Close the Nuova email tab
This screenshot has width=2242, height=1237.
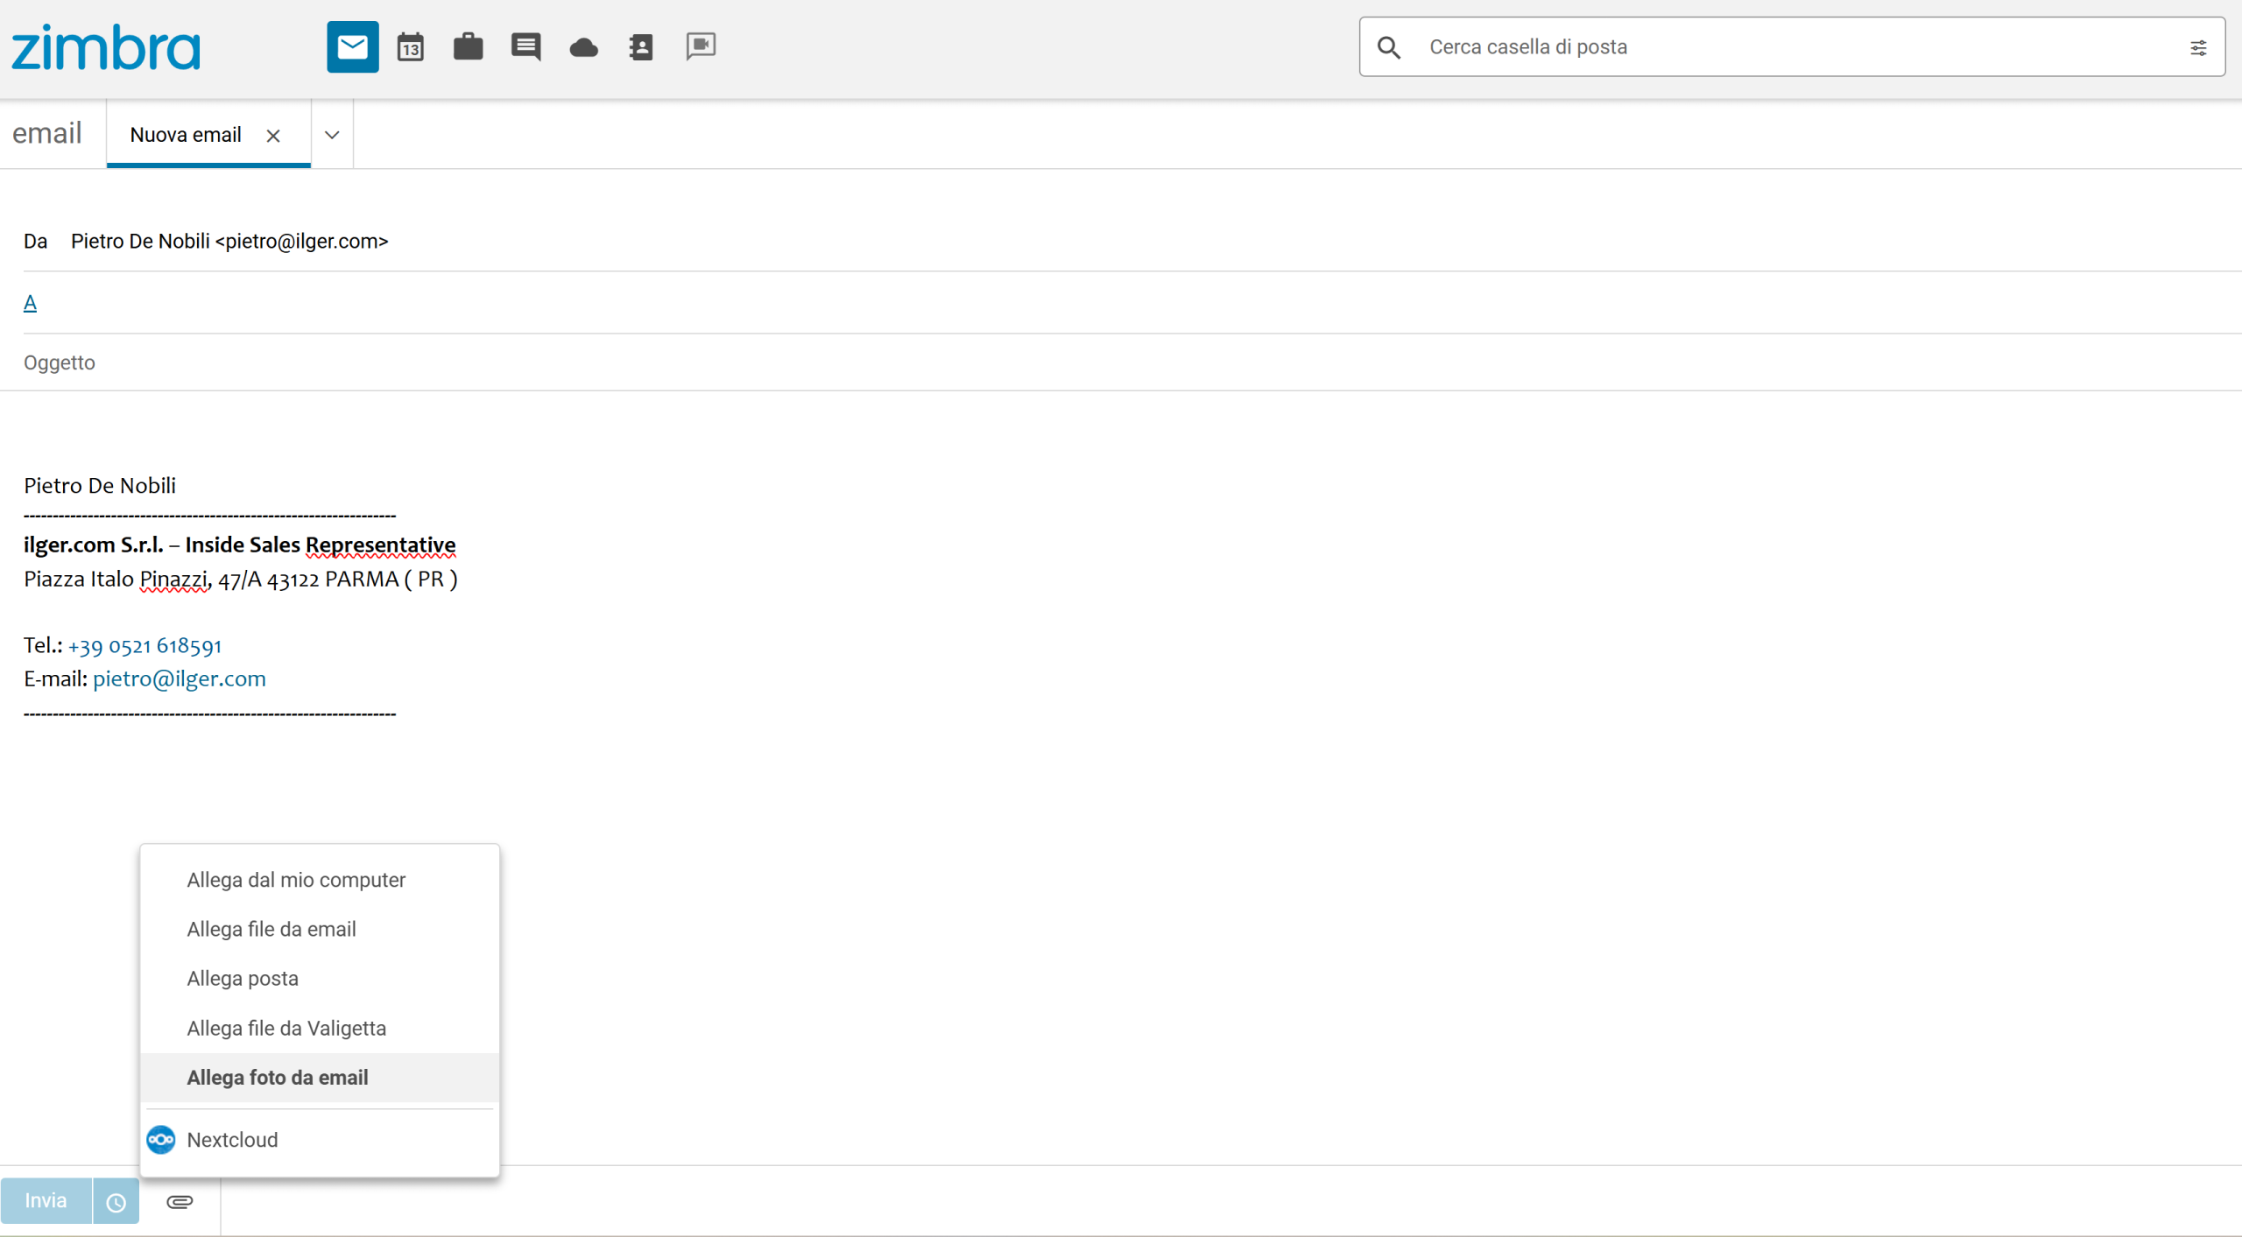tap(273, 136)
